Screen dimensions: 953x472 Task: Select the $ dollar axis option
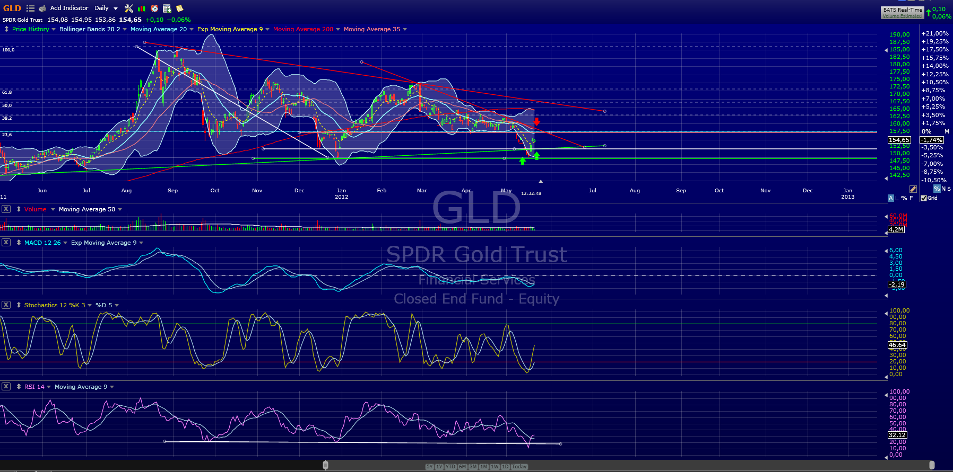click(x=949, y=189)
